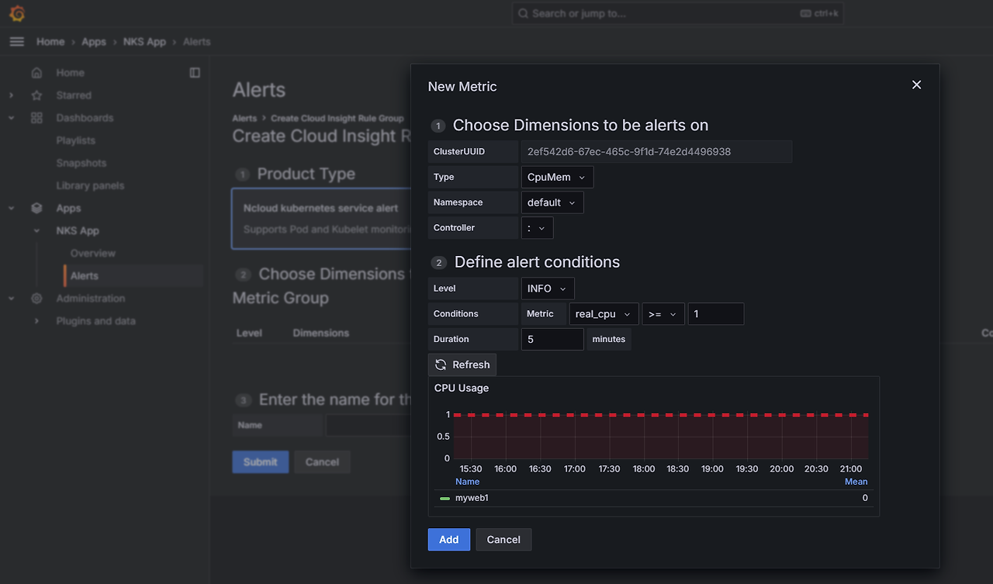Click the green myweb1 legend color marker

445,499
